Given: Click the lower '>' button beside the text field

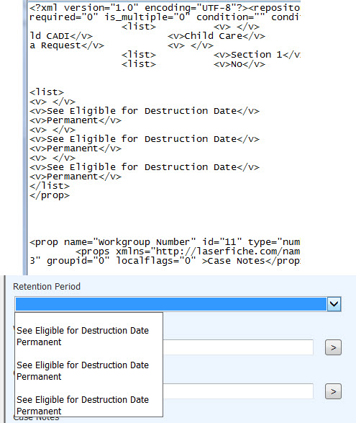Looking at the screenshot, I should click(333, 391).
